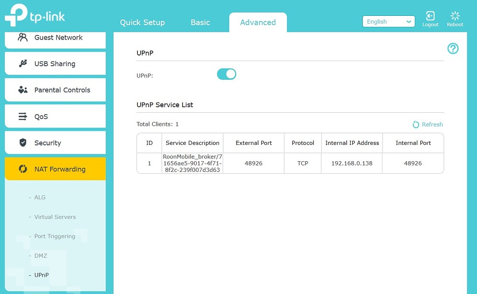Select the USB Sharing icon
Screen dimensions: 477x294
[22, 63]
